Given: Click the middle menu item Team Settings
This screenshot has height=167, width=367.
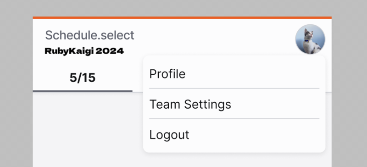Looking at the screenshot, I should (x=234, y=104).
